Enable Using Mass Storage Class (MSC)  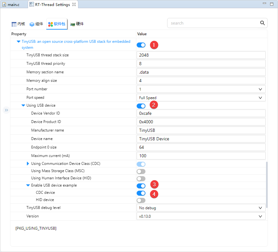coord(141,171)
